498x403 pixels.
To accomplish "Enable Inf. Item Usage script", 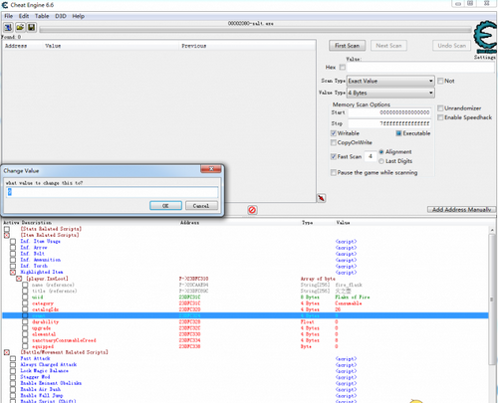I will (13, 242).
